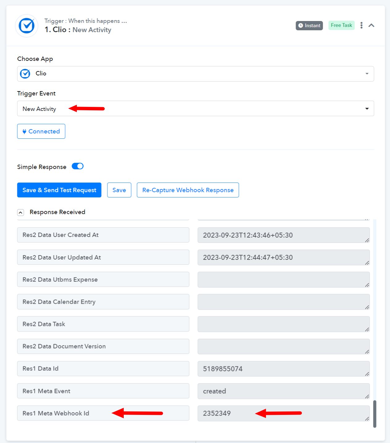Open the Trigger Event dropdown

coord(196,108)
